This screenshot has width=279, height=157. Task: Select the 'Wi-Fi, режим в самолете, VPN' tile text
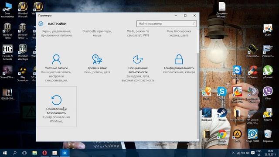(138, 33)
